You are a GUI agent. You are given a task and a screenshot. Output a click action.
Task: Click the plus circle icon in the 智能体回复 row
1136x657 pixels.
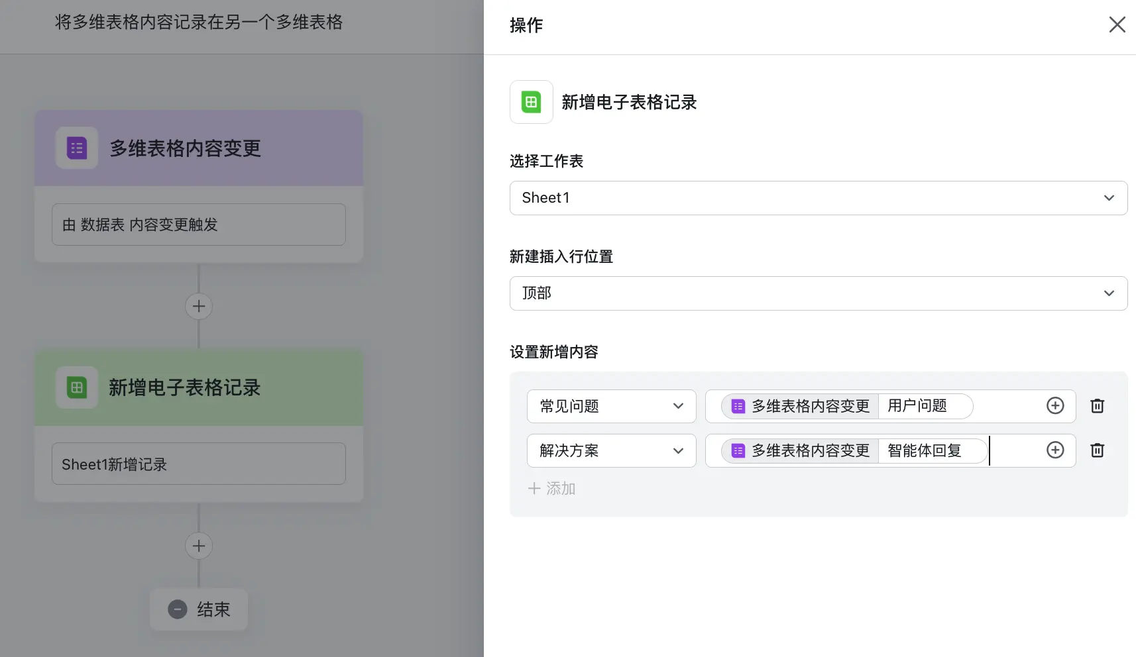tap(1054, 450)
